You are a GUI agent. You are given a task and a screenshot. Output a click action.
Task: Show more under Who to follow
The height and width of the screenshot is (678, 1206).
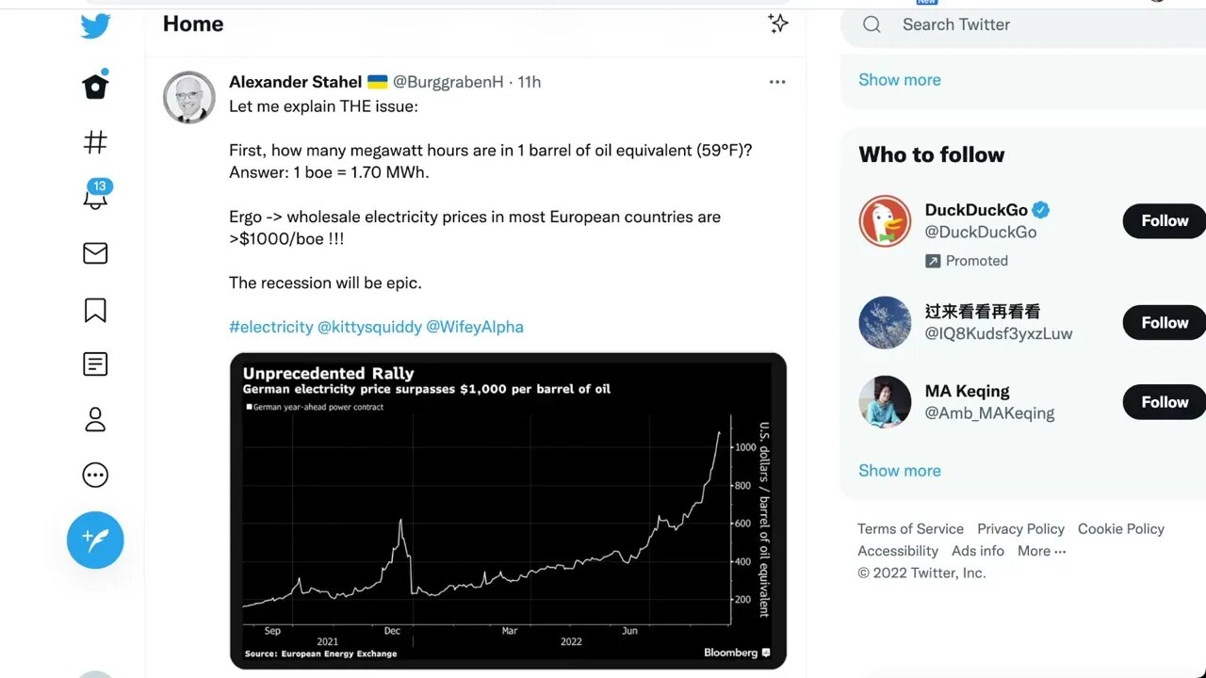[x=899, y=471]
